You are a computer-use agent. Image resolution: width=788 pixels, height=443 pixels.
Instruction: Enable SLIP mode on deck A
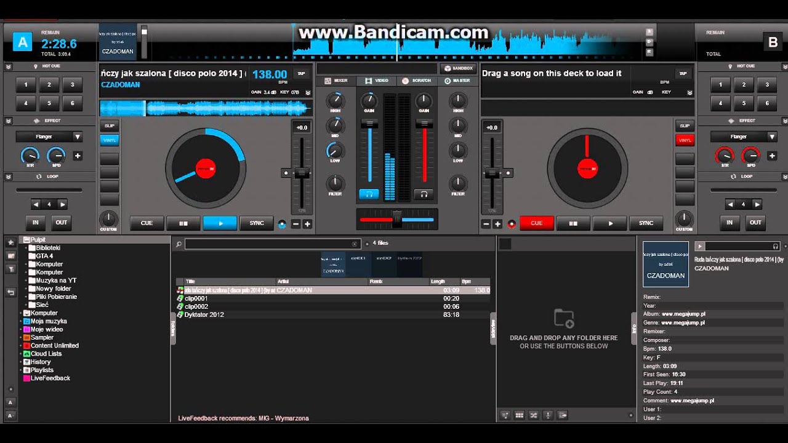110,126
